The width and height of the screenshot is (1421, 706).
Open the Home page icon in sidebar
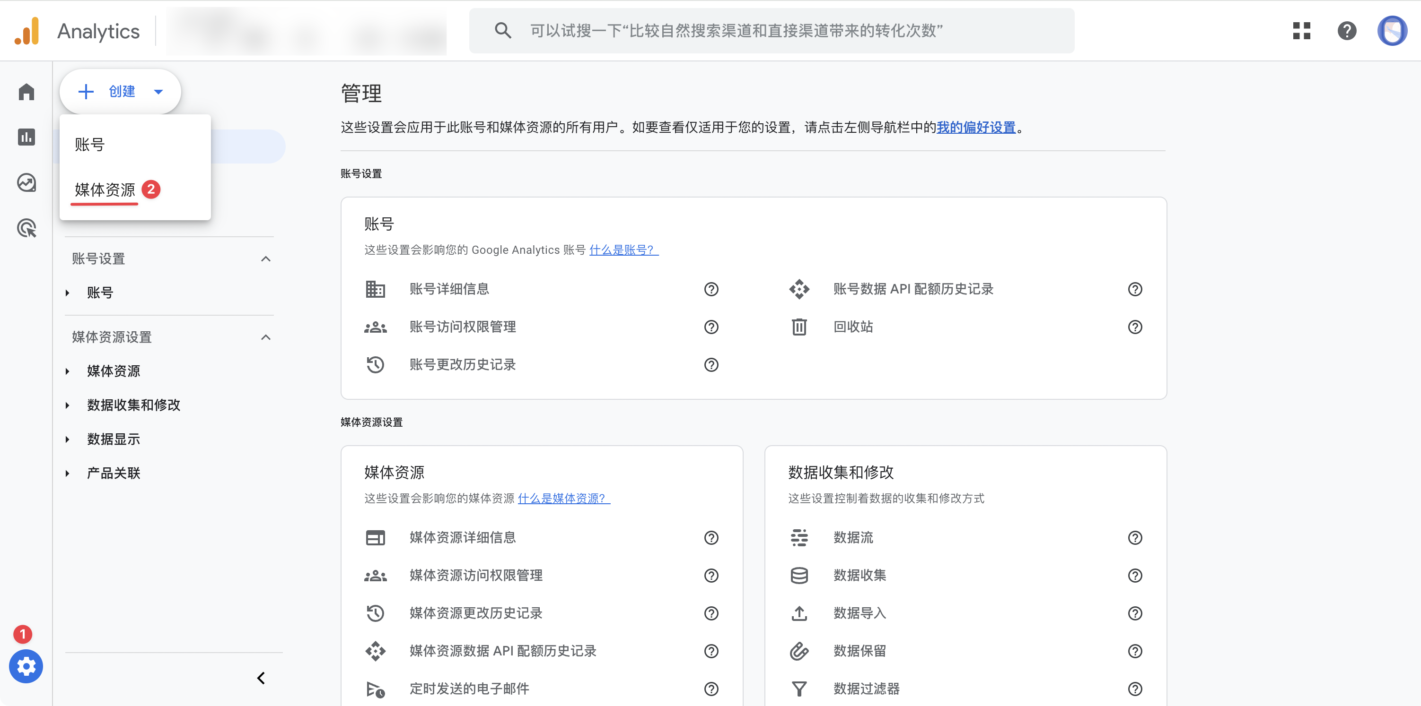[26, 92]
